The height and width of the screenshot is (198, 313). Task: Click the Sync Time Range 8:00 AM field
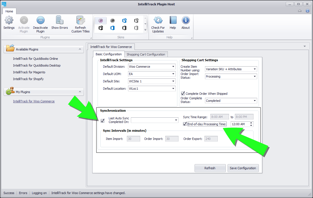click(x=220, y=117)
